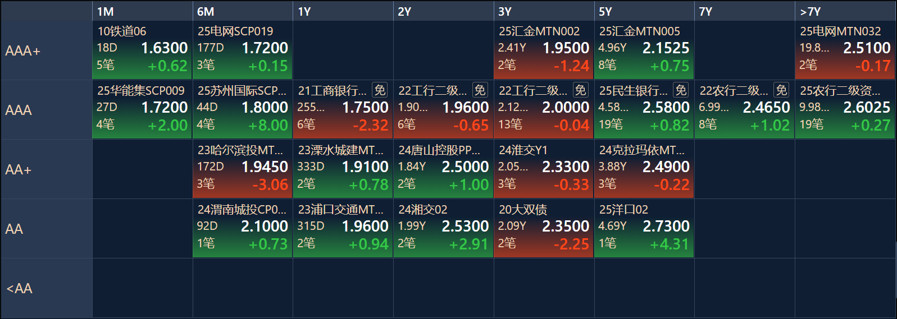Screen dimensions: 897x319
Task: Click the 25华能集SCP009 bond name
Action: tap(141, 91)
